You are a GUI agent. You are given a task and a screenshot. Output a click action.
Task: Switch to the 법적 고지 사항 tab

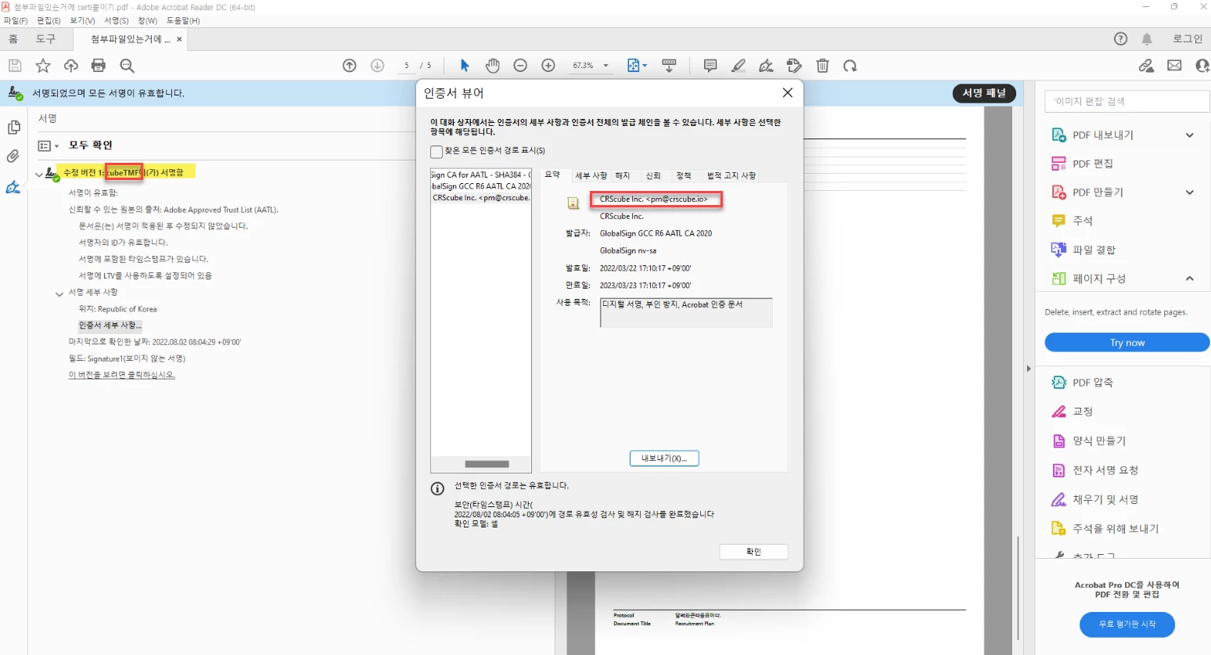point(731,176)
